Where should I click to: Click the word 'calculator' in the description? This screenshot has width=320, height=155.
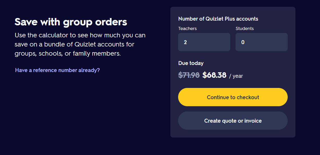coord(53,35)
